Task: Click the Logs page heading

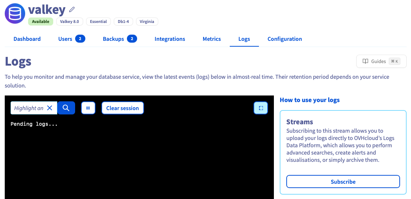Action: [18, 61]
